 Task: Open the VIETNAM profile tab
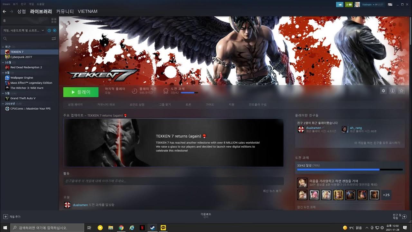pos(88,11)
